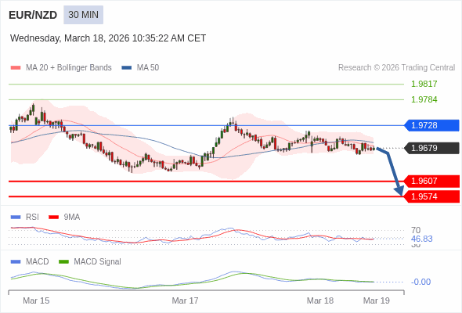Click the RSI 70 level label
This screenshot has width=462, height=313.
[x=416, y=230]
